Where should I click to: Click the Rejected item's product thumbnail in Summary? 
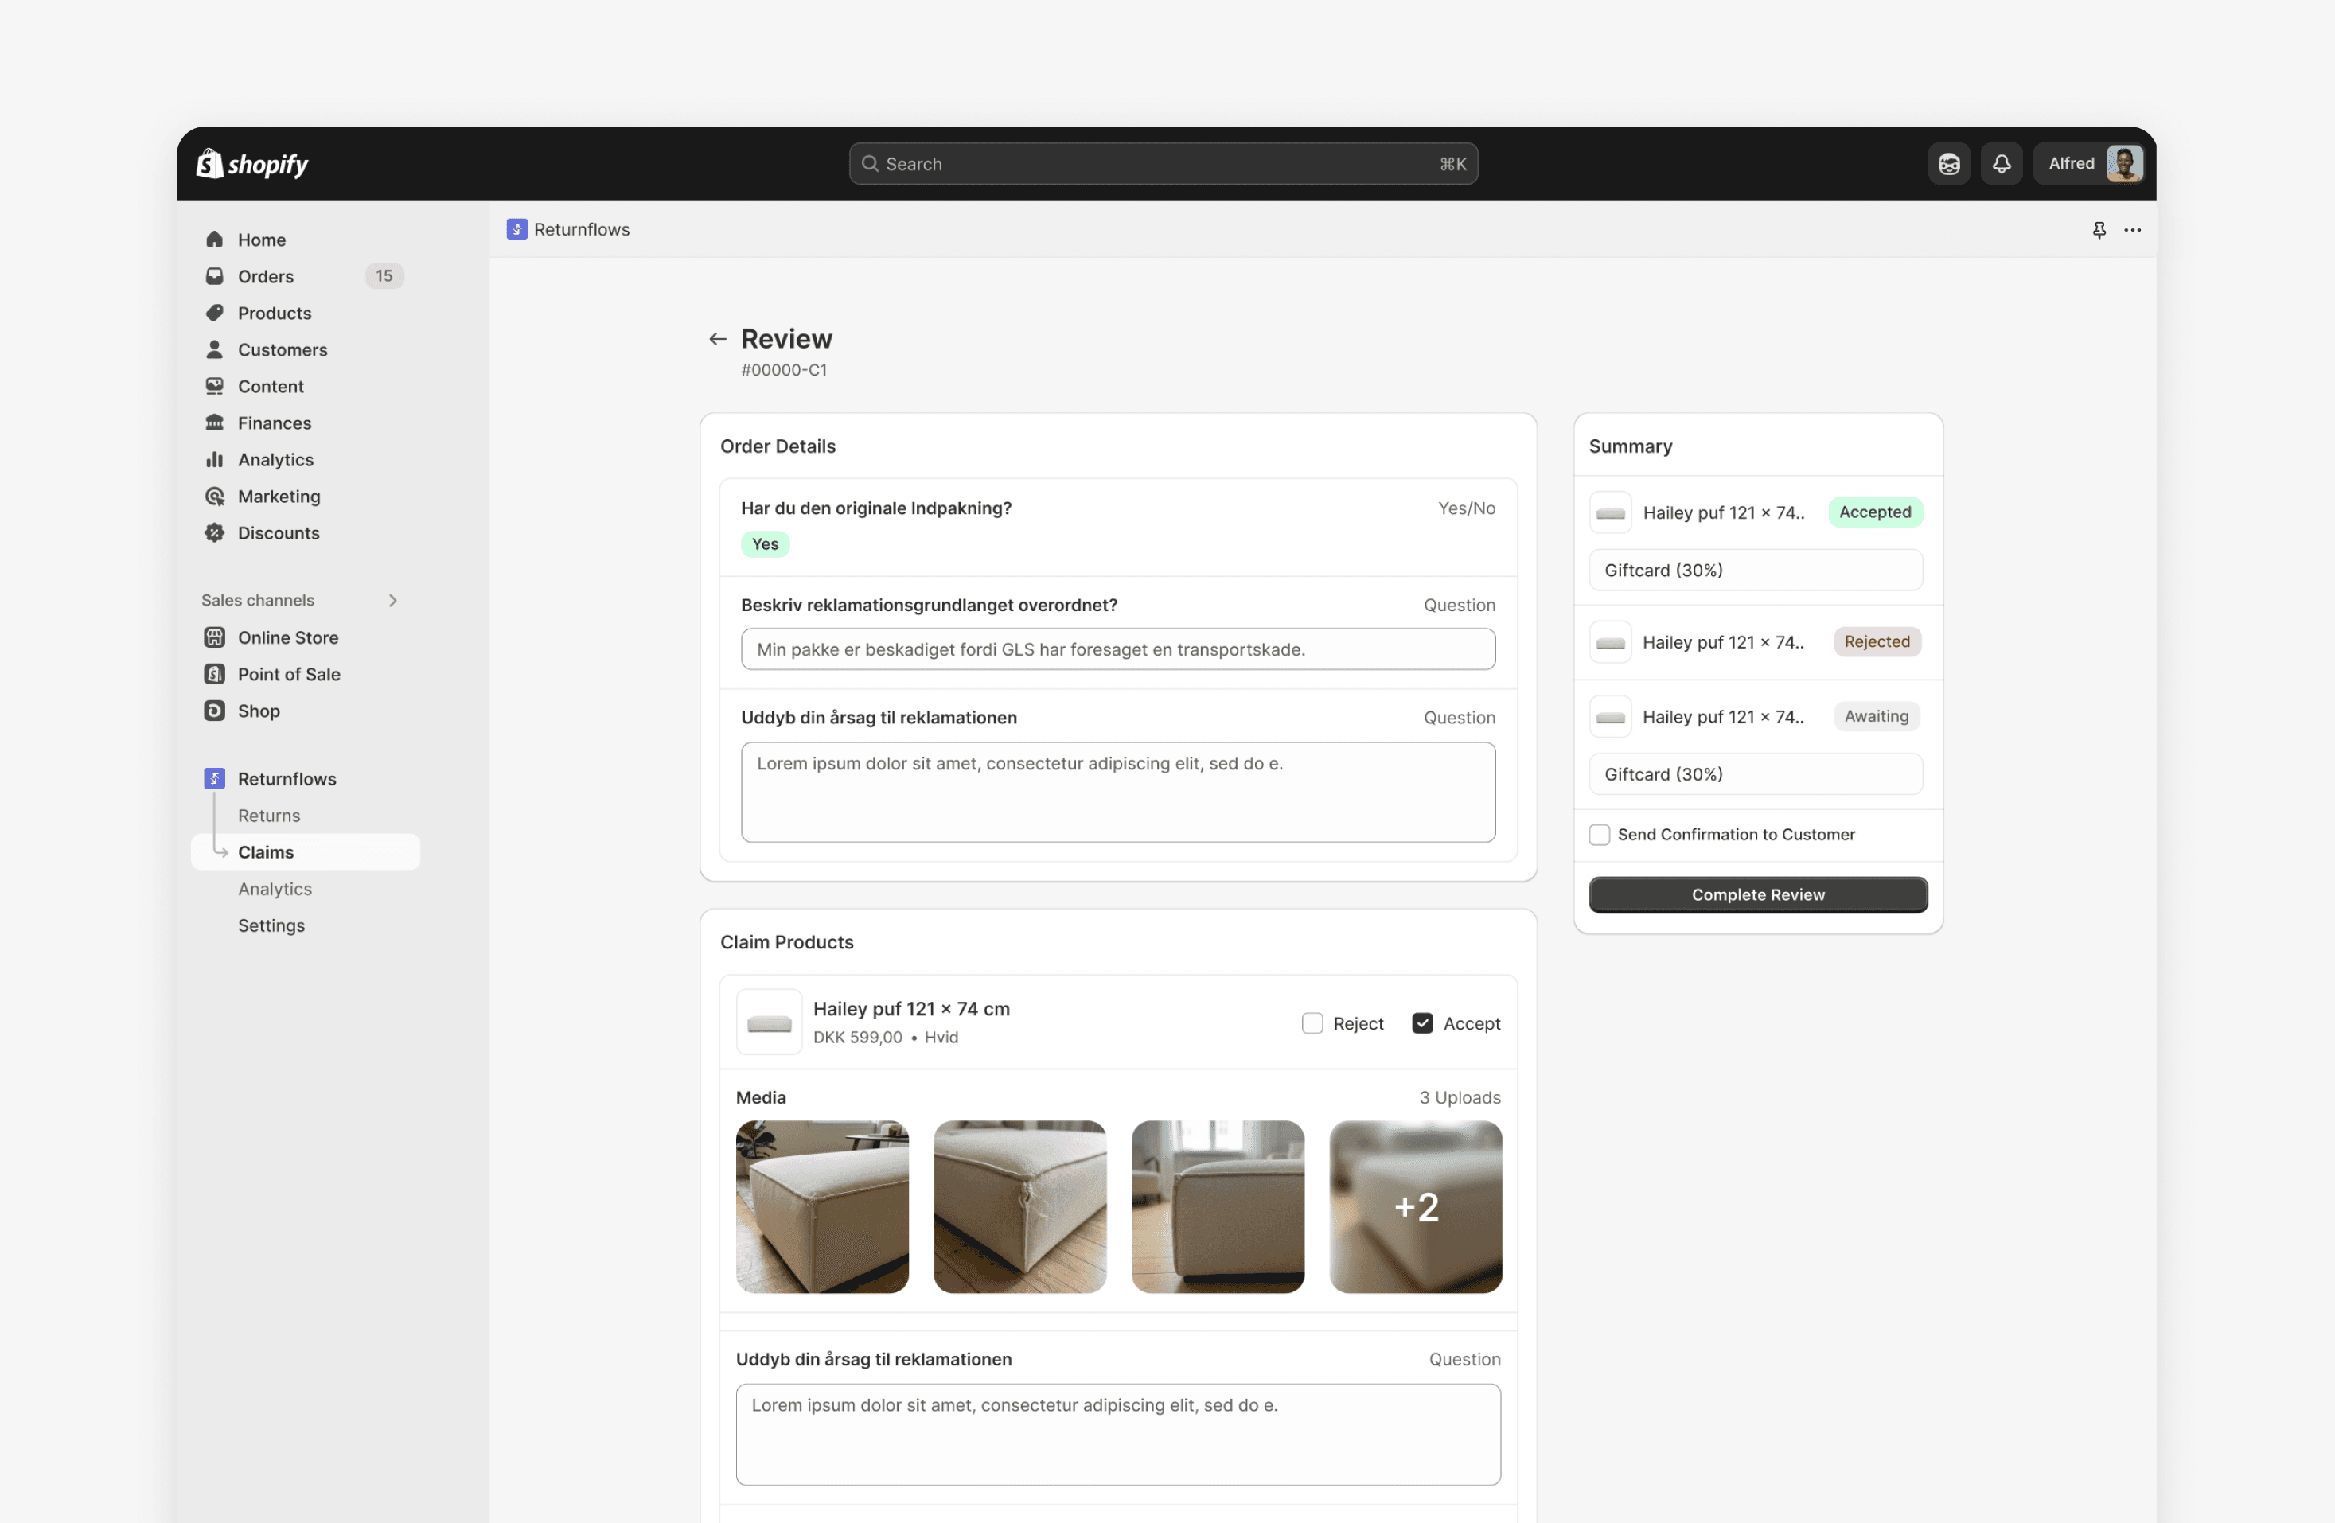click(1610, 642)
